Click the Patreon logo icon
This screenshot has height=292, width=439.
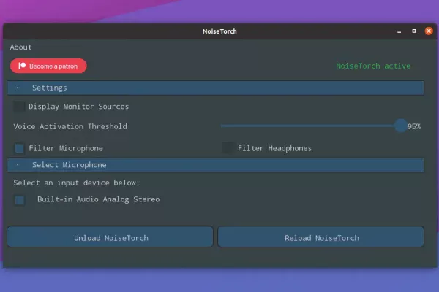point(22,66)
